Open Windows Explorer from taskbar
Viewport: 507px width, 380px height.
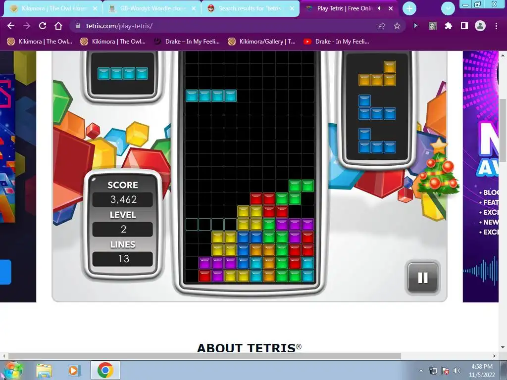point(44,370)
